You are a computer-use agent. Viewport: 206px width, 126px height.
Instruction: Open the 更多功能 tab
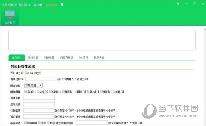99,58
